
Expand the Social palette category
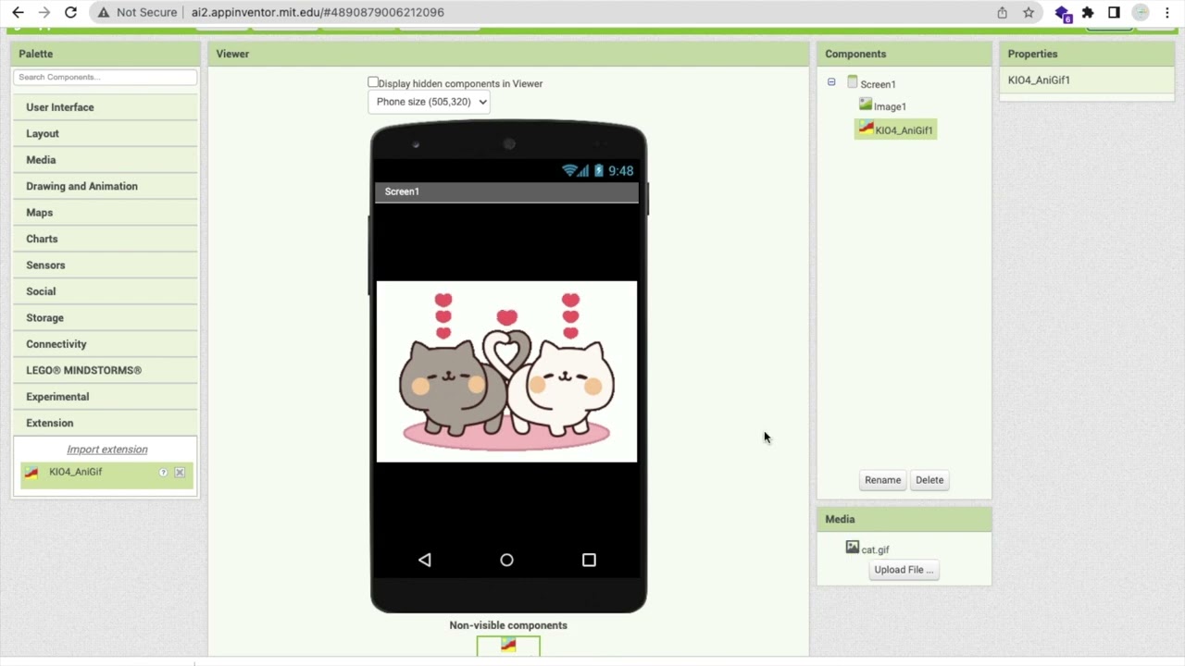(106, 291)
